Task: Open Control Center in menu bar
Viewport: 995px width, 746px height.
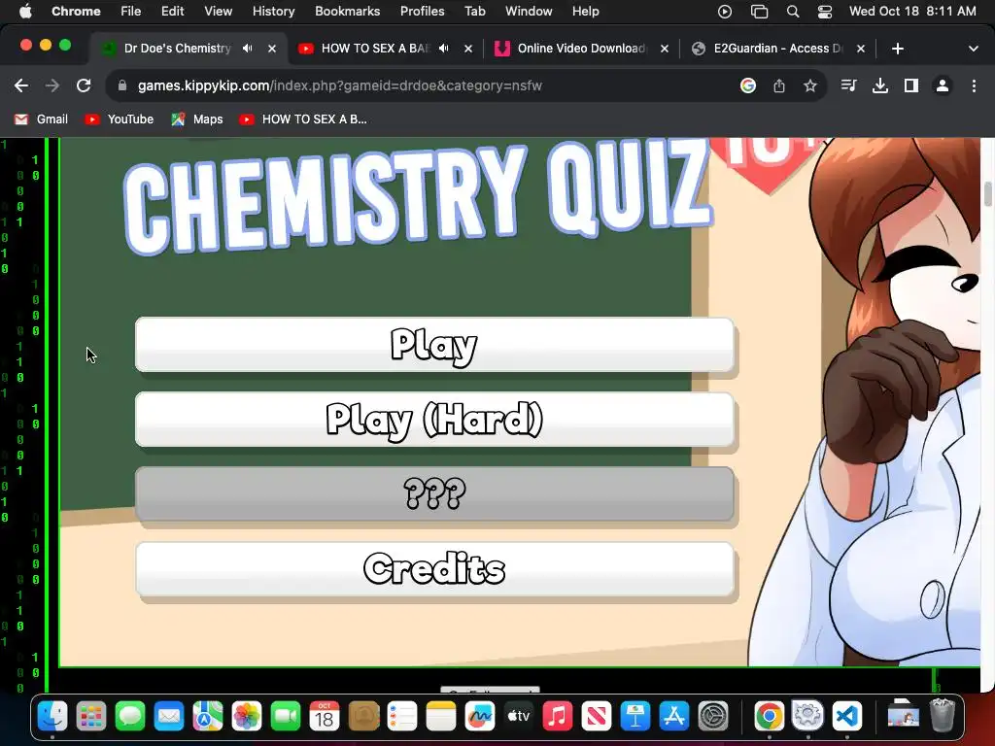Action: tap(824, 12)
